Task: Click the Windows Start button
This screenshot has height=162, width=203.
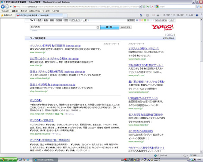Action: pyautogui.click(x=8, y=160)
